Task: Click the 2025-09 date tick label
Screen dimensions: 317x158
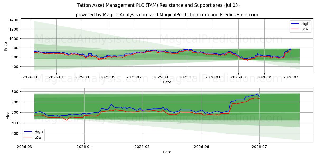Action: [x=161, y=77]
